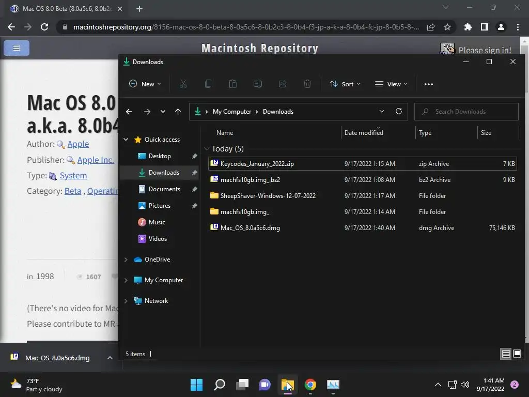The image size is (529, 397).
Task: Bookmark this page with the star icon
Action: (447, 27)
